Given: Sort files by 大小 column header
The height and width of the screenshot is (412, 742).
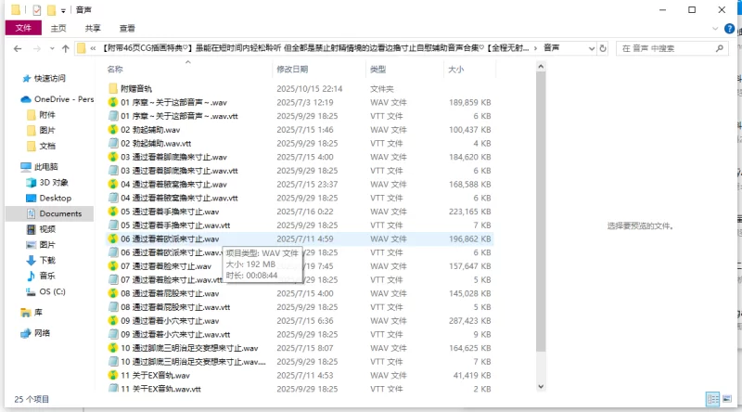Looking at the screenshot, I should click(456, 70).
